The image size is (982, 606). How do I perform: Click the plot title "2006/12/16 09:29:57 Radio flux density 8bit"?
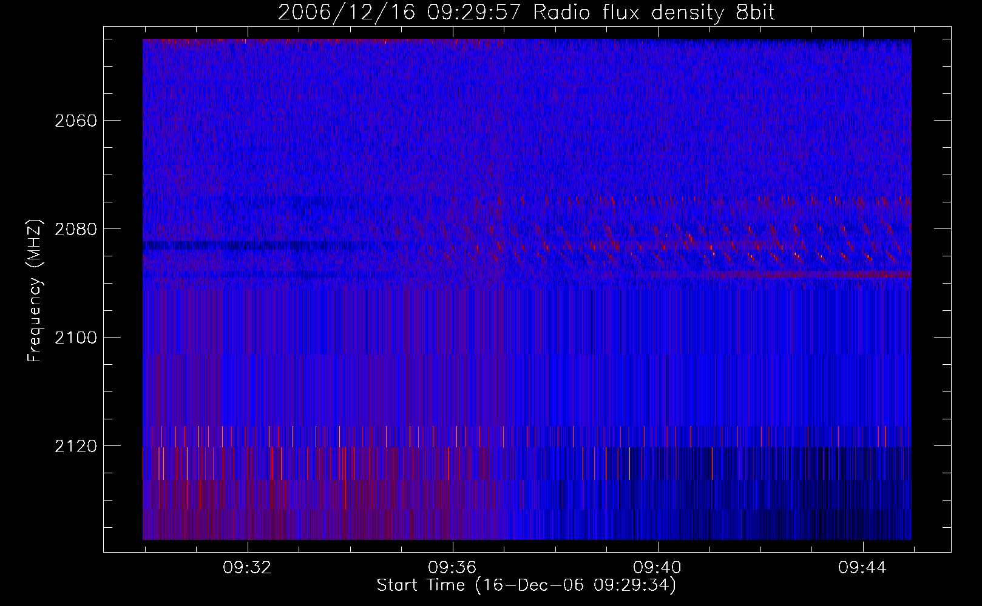click(x=526, y=12)
